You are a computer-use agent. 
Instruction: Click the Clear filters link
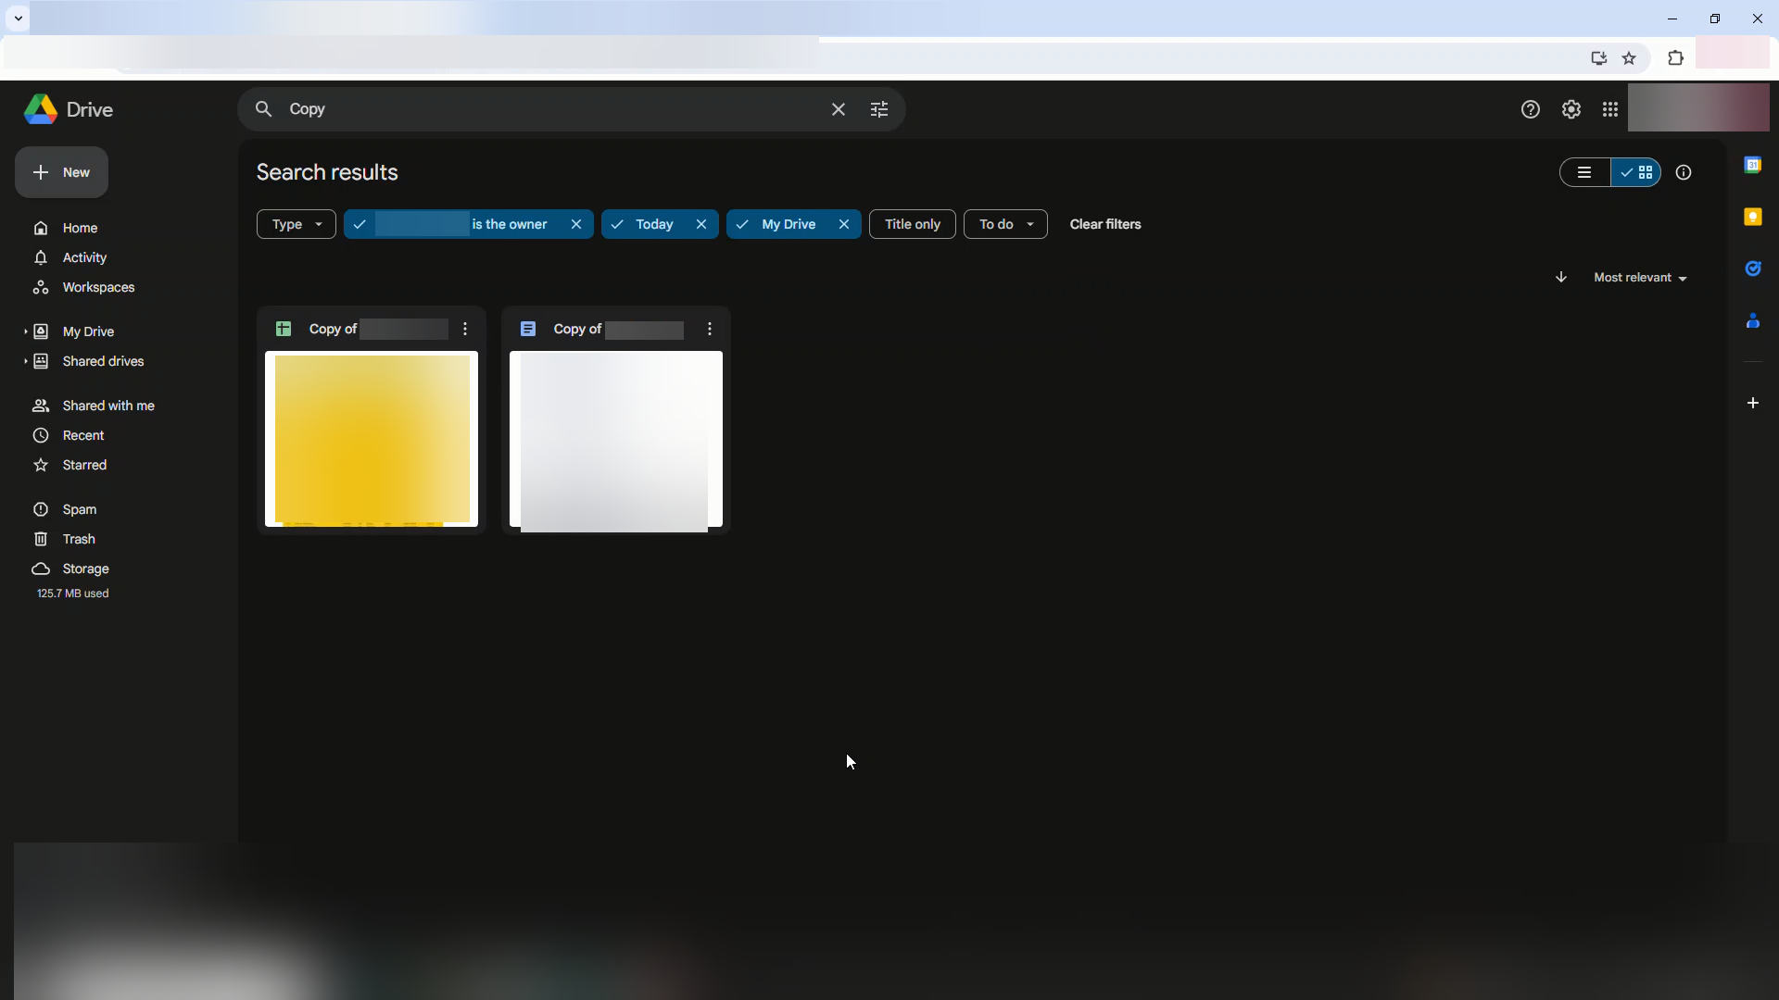click(x=1104, y=224)
